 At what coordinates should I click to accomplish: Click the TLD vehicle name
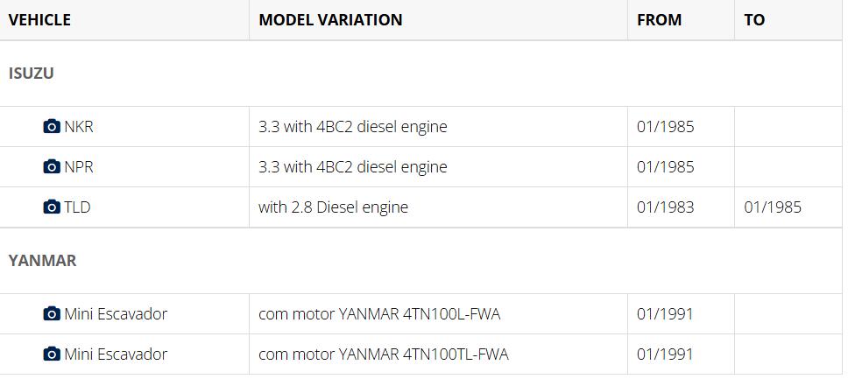tap(77, 207)
